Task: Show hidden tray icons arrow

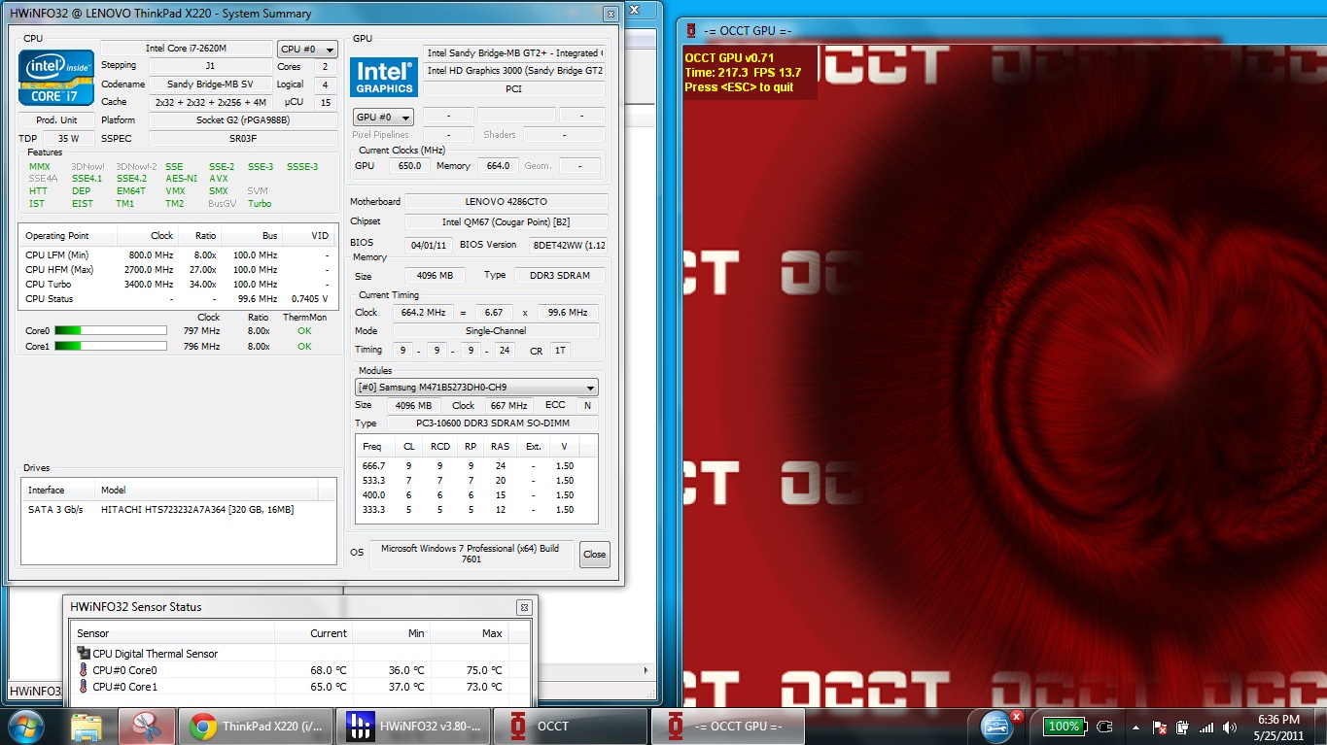Action: pos(1135,727)
